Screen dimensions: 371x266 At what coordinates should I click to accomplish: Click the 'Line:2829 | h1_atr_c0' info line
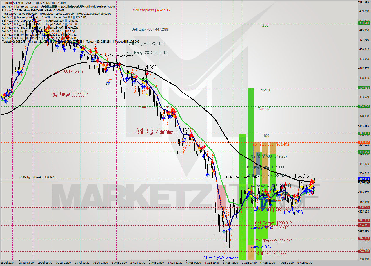click(59, 7)
